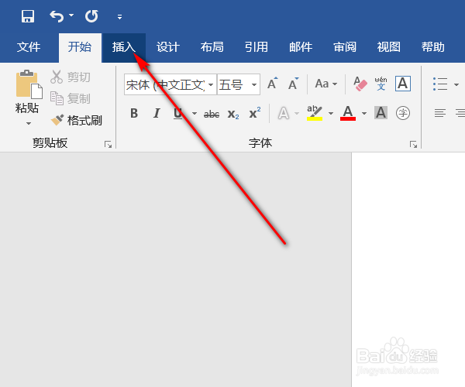This screenshot has height=387, width=465.
Task: Open text effects dropdown arrow
Action: point(297,113)
